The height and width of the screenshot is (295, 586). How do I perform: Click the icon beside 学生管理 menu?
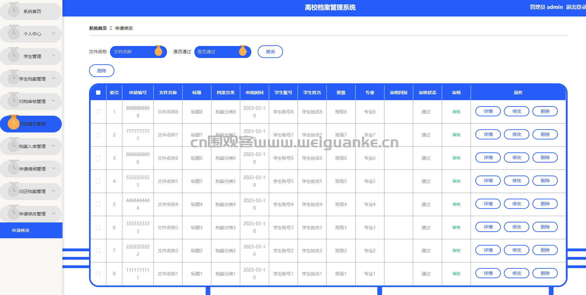pyautogui.click(x=14, y=55)
